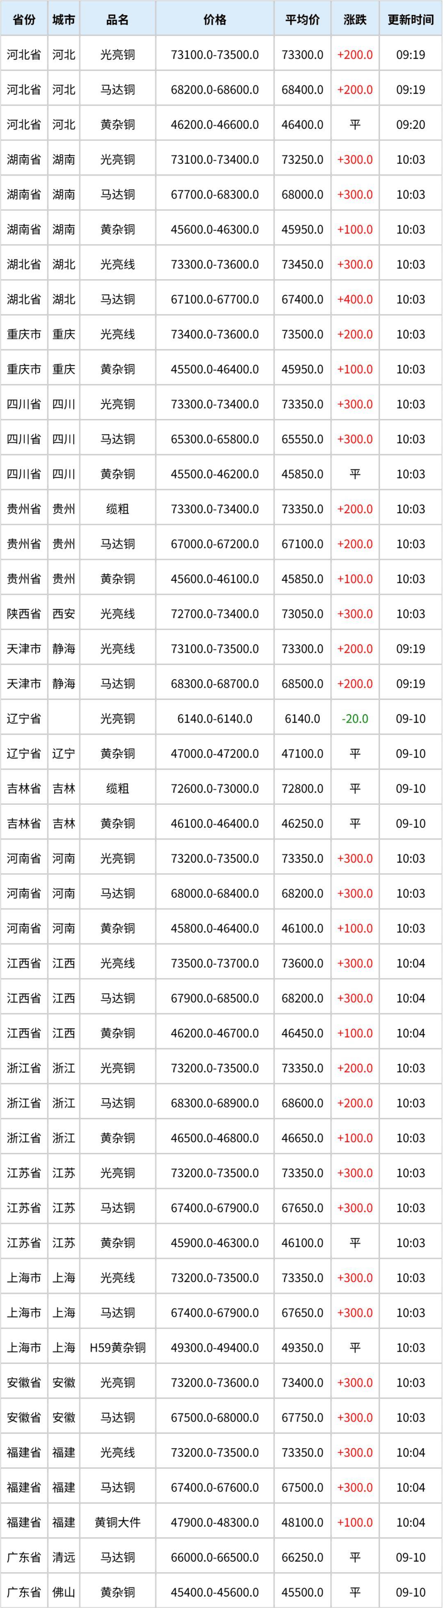Click average price 73450.0 in 湖北 row
The width and height of the screenshot is (443, 1608).
tap(303, 264)
